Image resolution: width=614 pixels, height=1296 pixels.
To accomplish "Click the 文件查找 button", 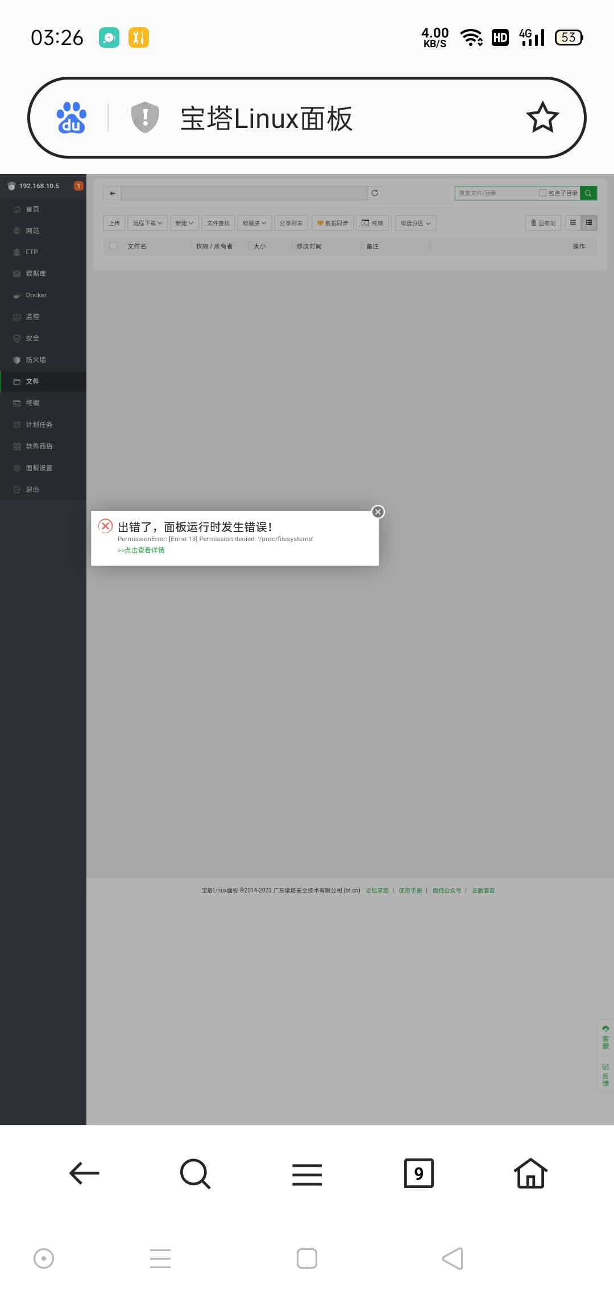I will click(218, 223).
